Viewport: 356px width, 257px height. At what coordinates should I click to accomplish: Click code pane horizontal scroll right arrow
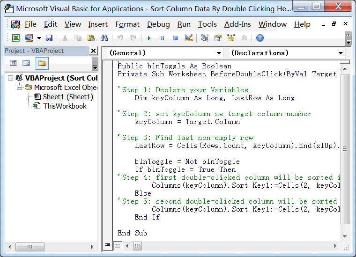click(335, 246)
